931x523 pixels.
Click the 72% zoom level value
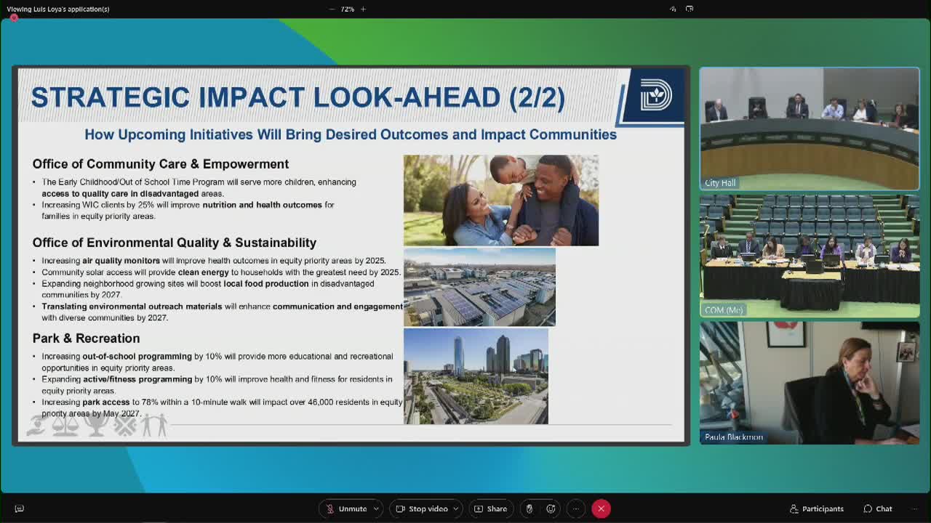347,9
